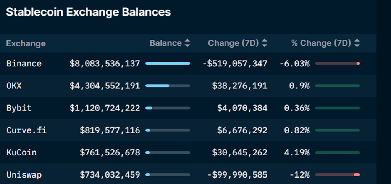Sort by Change (7D) arrows icon

[x=264, y=43]
